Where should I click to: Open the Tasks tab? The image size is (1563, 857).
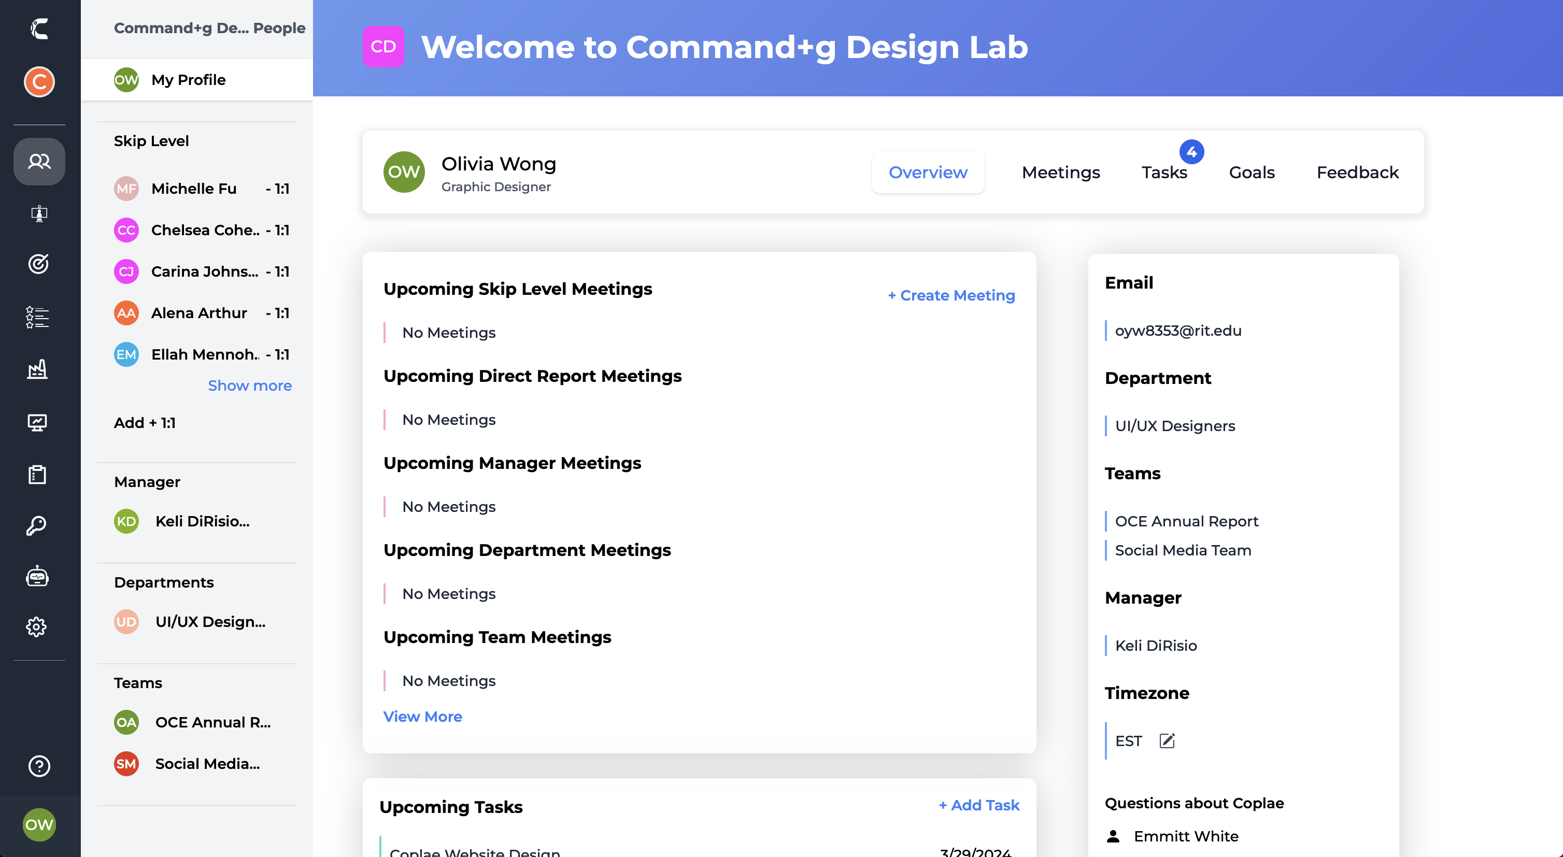coord(1164,172)
